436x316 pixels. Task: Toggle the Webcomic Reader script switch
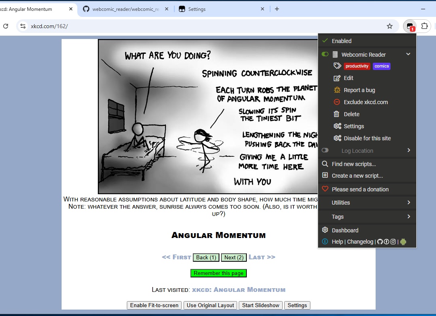(x=325, y=54)
